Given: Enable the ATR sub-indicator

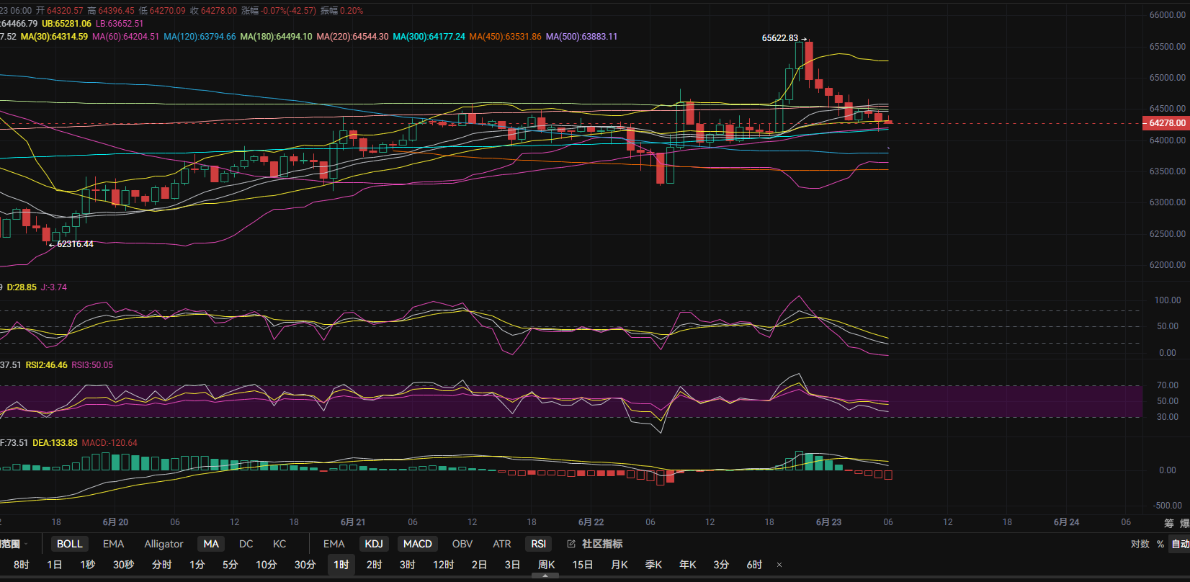Looking at the screenshot, I should (x=502, y=544).
